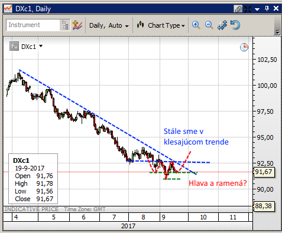Image resolution: width=282 pixels, height=233 pixels.
Task: Click the chart app icon in title bar
Action: (8, 9)
